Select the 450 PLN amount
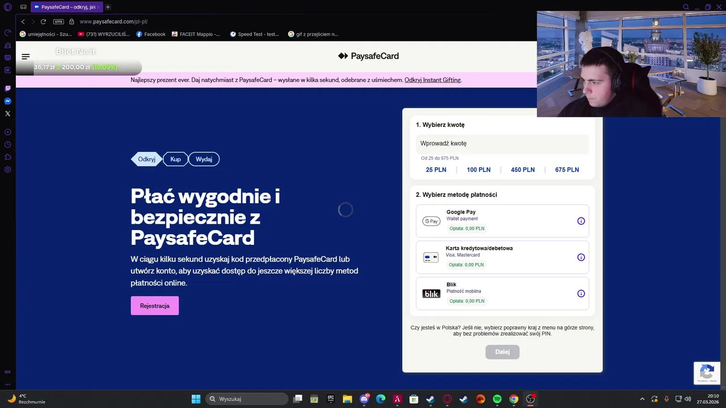The width and height of the screenshot is (726, 408). click(523, 170)
